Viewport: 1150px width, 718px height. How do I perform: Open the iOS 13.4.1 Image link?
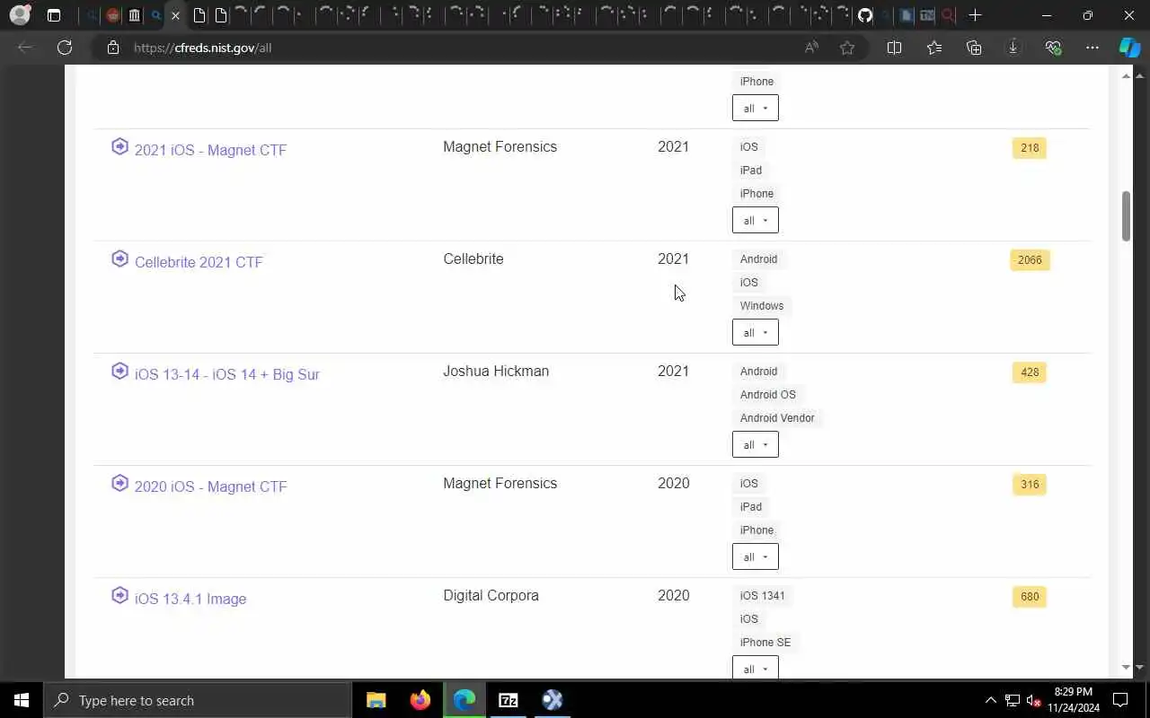click(190, 599)
